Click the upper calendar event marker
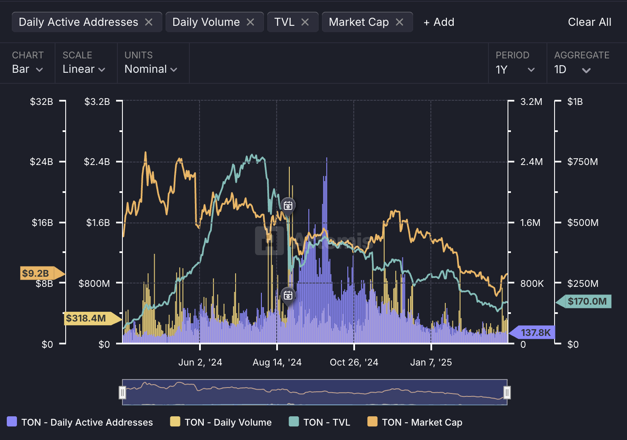 pos(288,206)
